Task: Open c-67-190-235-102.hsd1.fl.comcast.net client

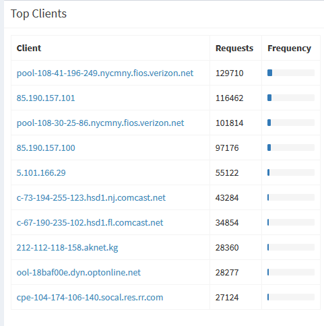Action: point(90,223)
